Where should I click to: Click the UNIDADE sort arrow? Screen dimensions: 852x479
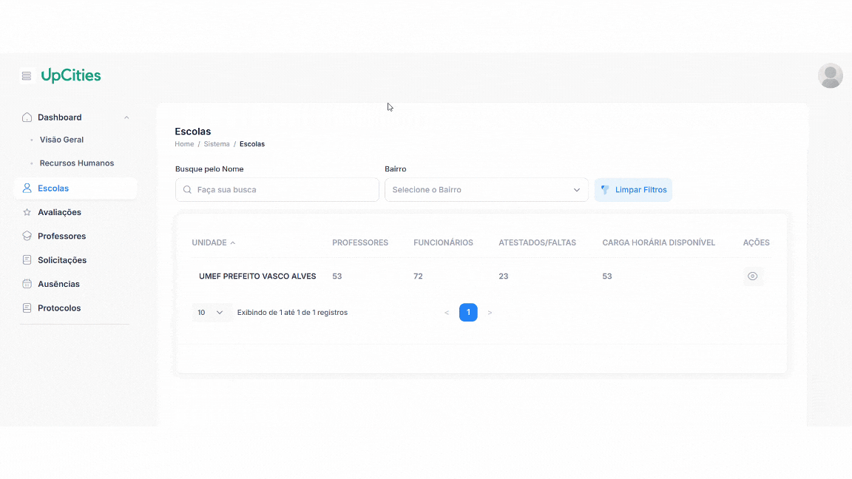point(233,242)
